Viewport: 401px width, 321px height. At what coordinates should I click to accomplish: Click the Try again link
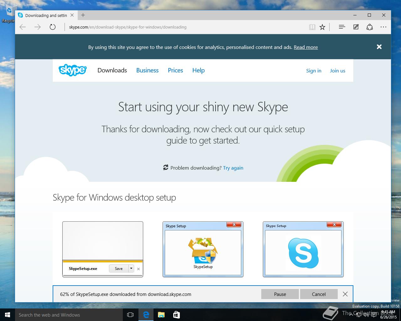click(233, 168)
